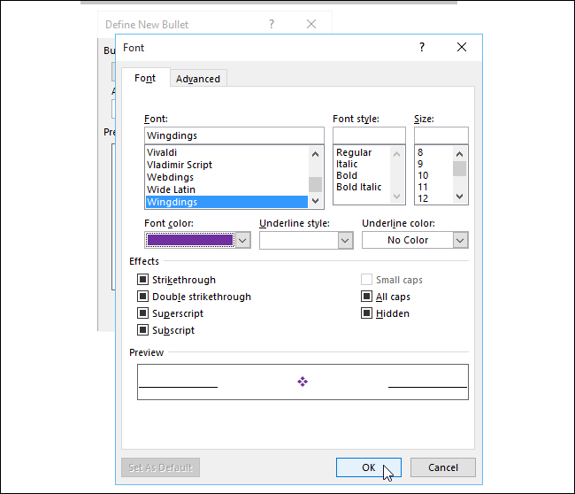Click the Font style input field
The image size is (575, 494).
[x=369, y=135]
